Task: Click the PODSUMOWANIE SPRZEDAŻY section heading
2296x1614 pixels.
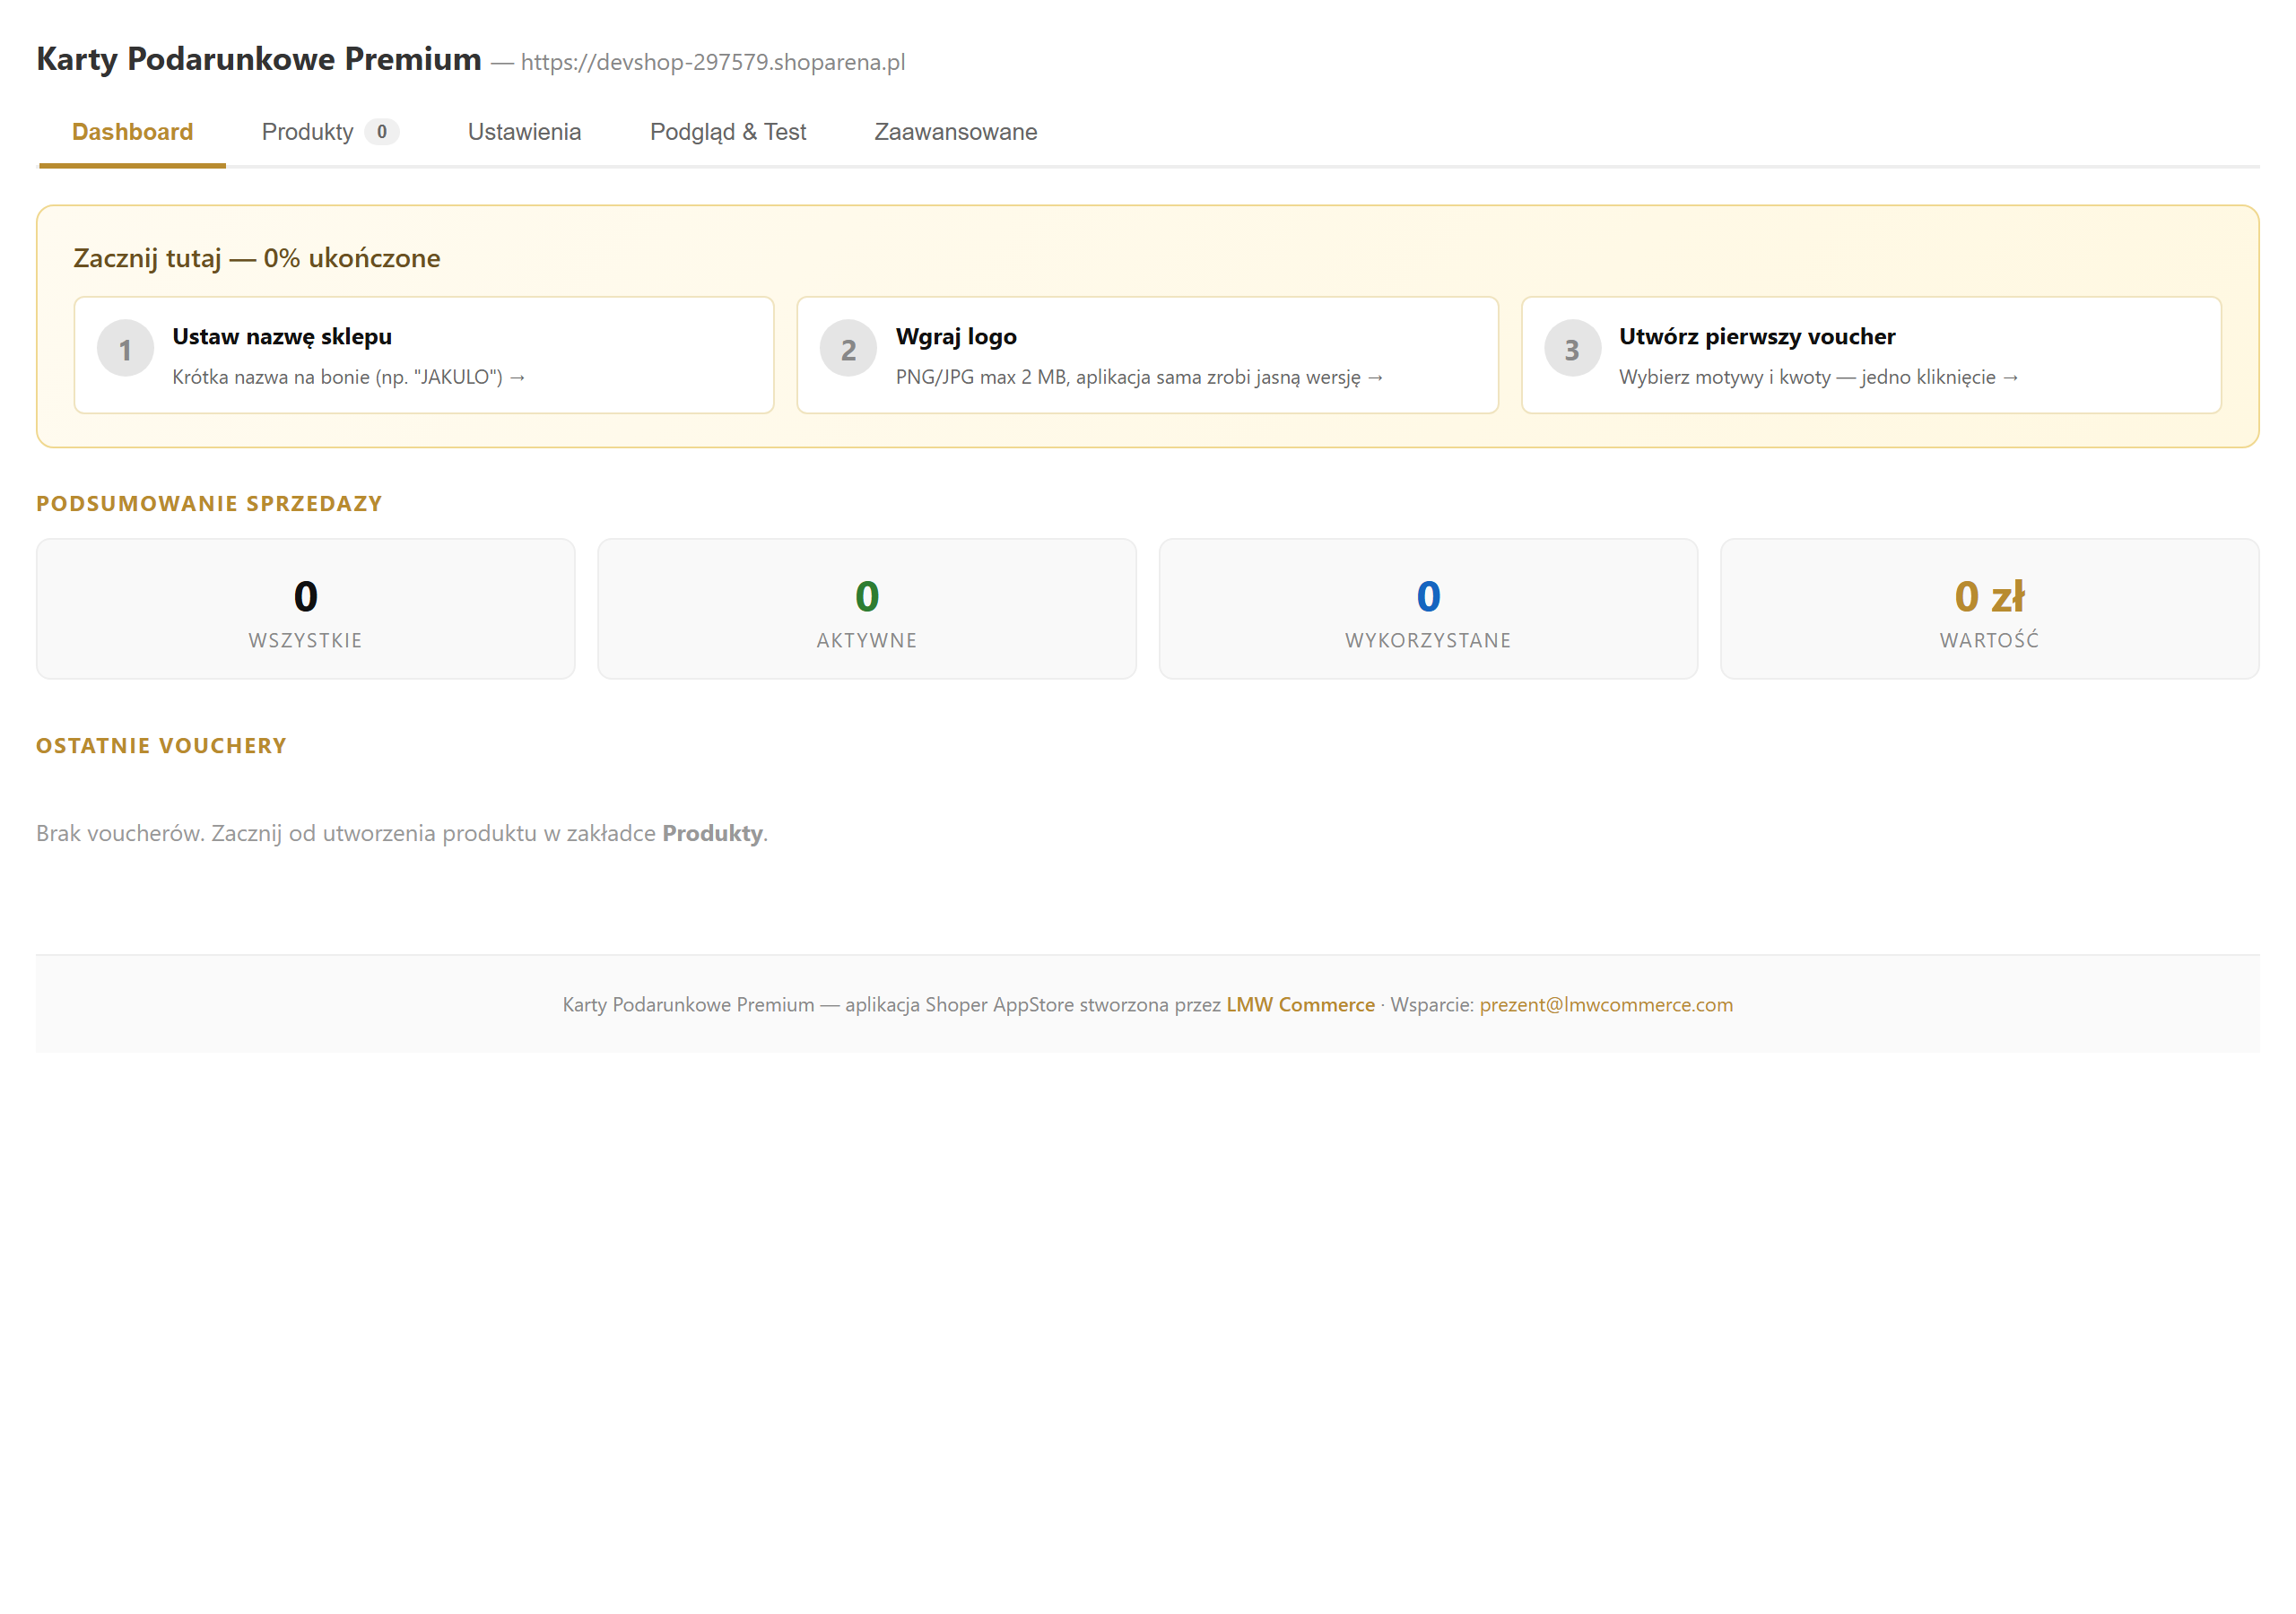Action: (x=210, y=504)
